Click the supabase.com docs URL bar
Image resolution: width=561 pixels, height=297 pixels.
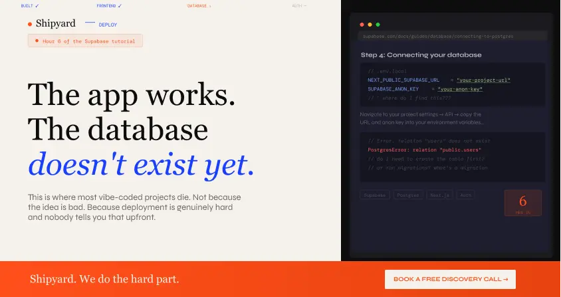point(452,36)
